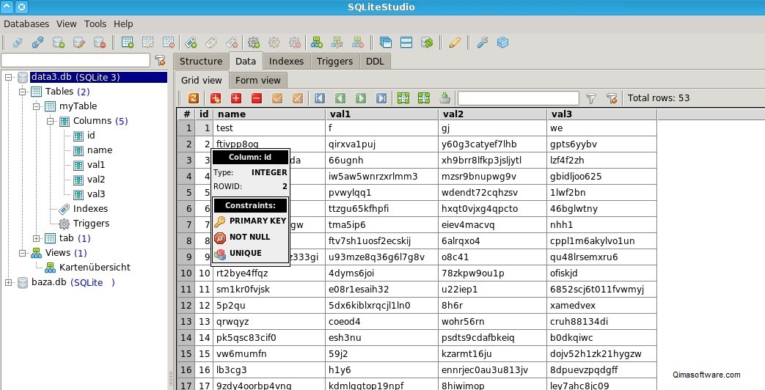
Task: Select the Kartenübersicht view
Action: pyautogui.click(x=95, y=267)
